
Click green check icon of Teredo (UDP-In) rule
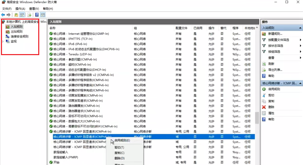pyautogui.click(x=51, y=54)
